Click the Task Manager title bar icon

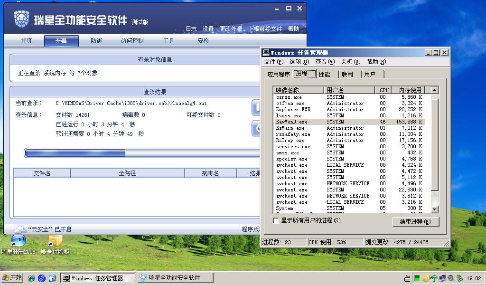266,52
